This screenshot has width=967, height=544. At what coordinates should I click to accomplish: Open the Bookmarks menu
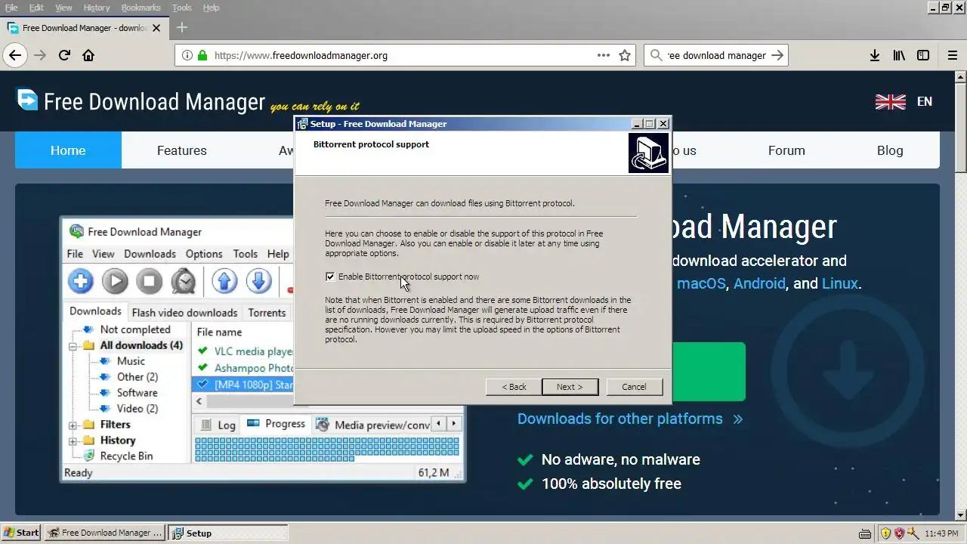tap(141, 8)
